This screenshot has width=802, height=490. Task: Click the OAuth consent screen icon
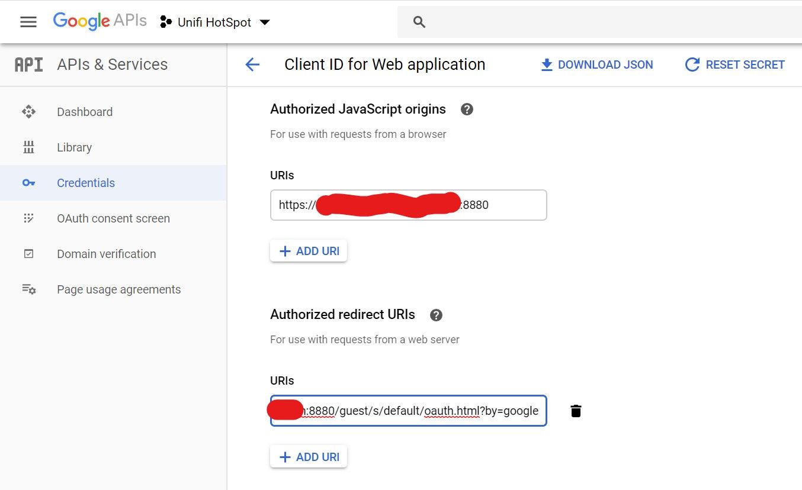point(28,218)
